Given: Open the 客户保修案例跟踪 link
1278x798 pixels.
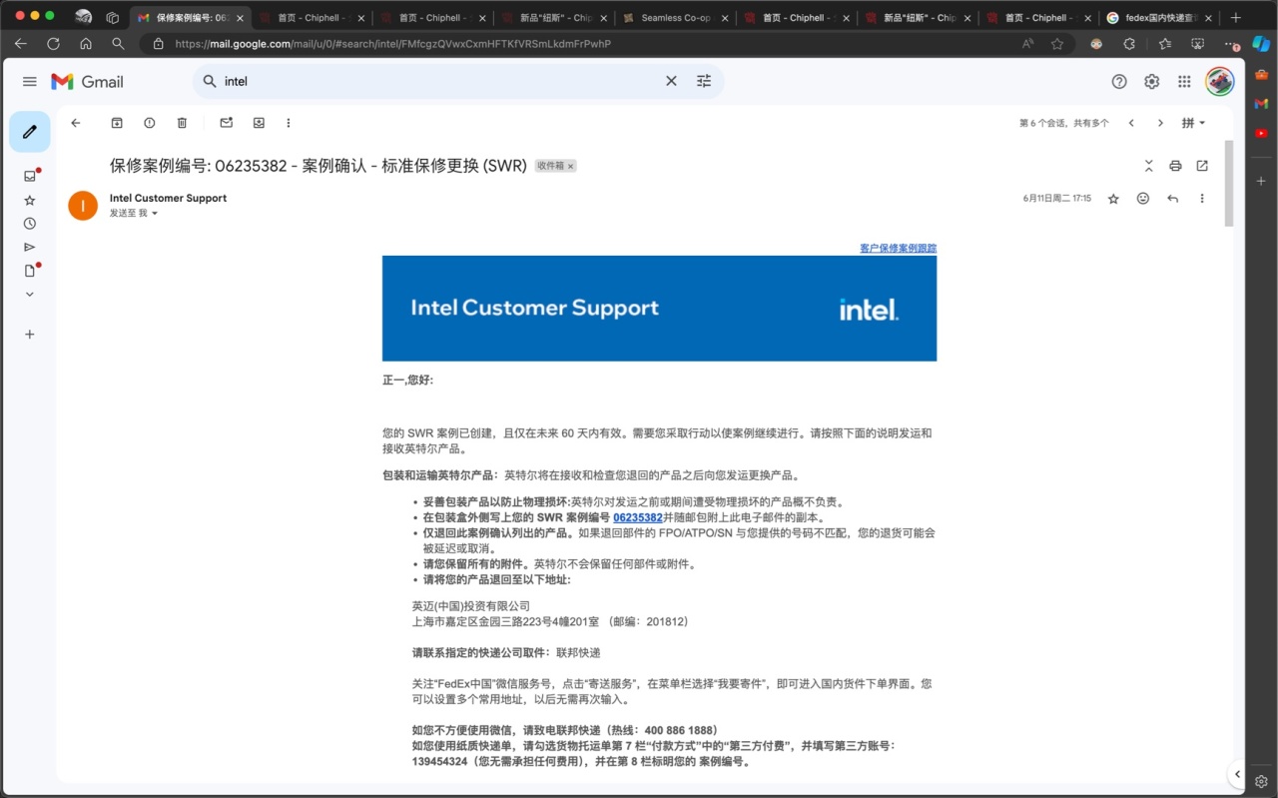Looking at the screenshot, I should coord(898,248).
